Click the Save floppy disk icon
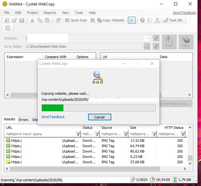This screenshot has width=201, height=186. click(x=22, y=20)
